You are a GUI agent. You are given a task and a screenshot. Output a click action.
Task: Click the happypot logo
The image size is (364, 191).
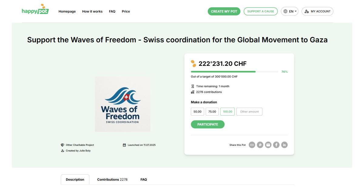coord(35,11)
